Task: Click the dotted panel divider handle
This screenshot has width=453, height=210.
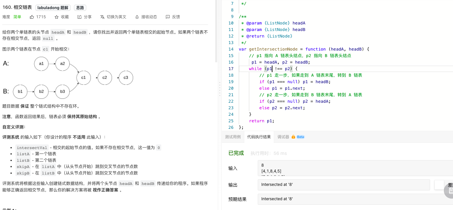Action: click(x=219, y=88)
